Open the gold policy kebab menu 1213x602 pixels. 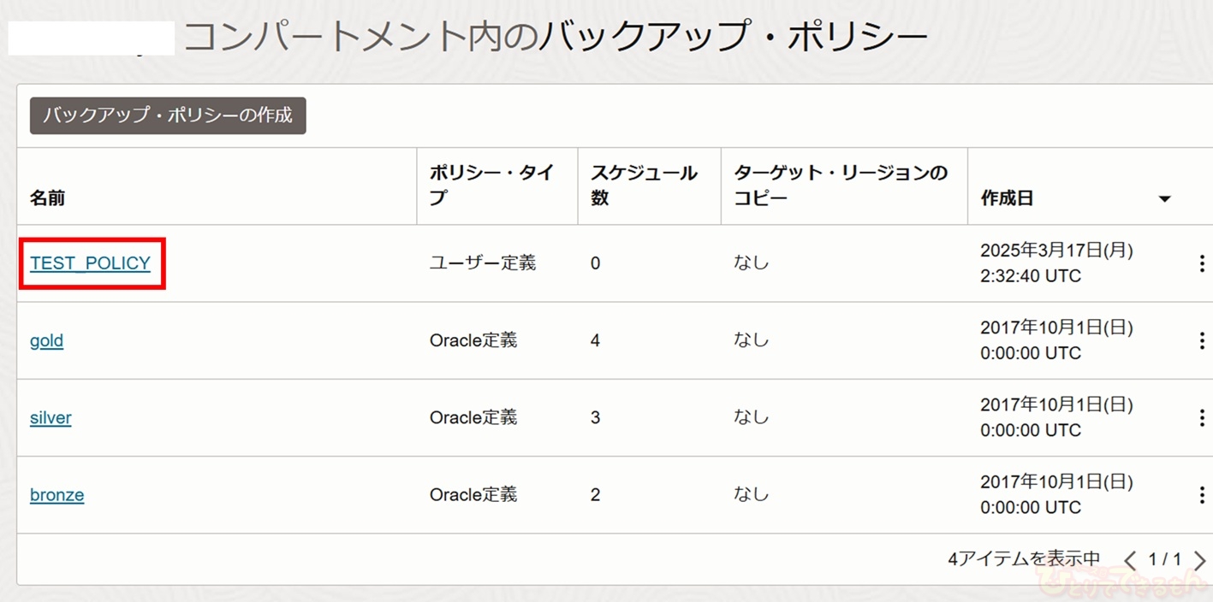pyautogui.click(x=1201, y=340)
